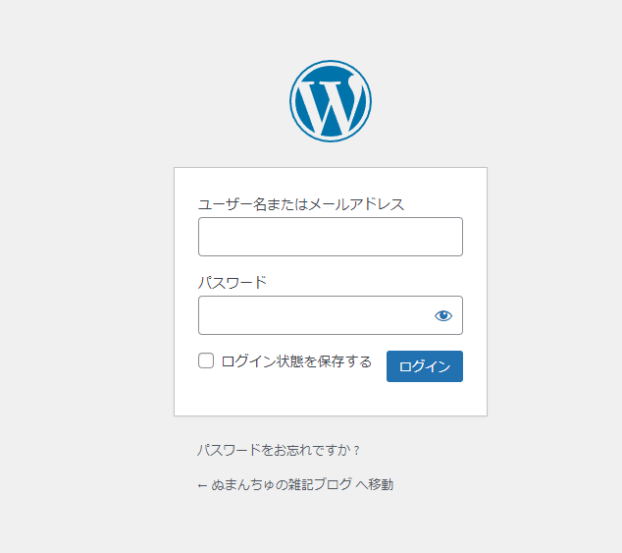Submit the form with the blue ログイン button
Image resolution: width=622 pixels, height=553 pixels.
point(425,366)
